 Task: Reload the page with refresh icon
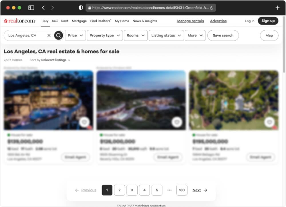point(212,8)
